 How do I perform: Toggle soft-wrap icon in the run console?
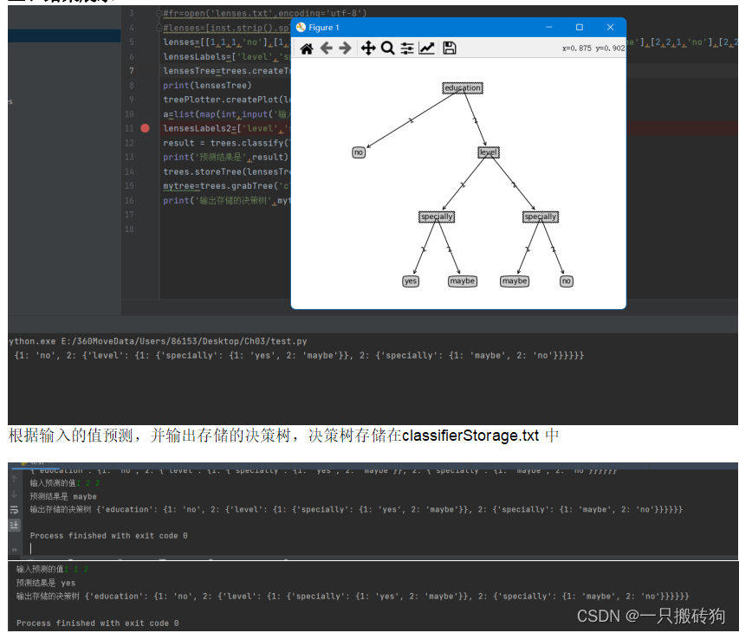(14, 509)
